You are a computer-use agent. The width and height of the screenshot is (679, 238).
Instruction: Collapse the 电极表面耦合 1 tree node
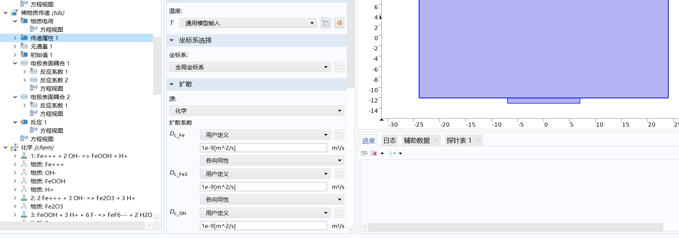[x=15, y=64]
